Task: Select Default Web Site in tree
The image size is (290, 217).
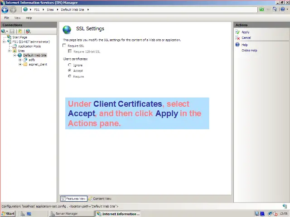Action: (x=35, y=55)
